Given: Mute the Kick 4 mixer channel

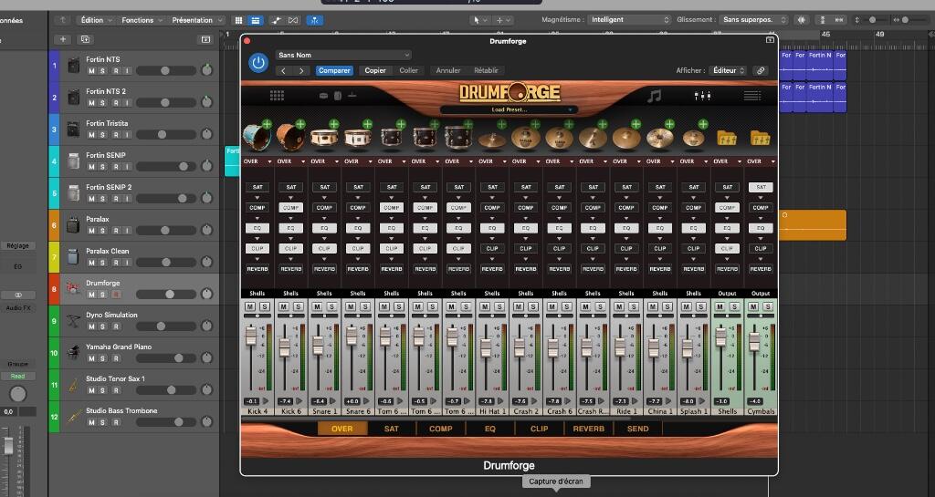Looking at the screenshot, I should [250, 306].
